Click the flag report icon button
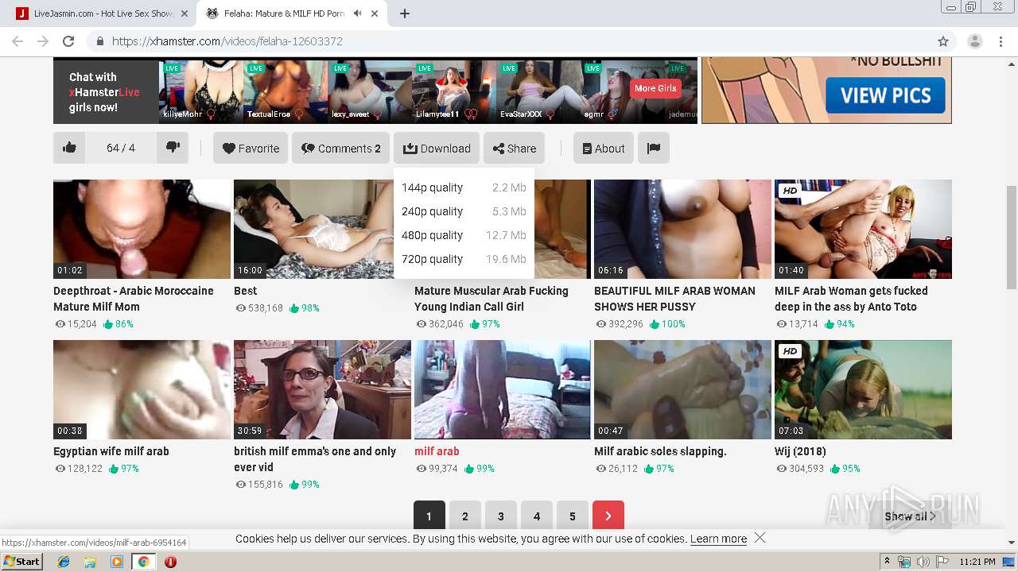 (654, 148)
